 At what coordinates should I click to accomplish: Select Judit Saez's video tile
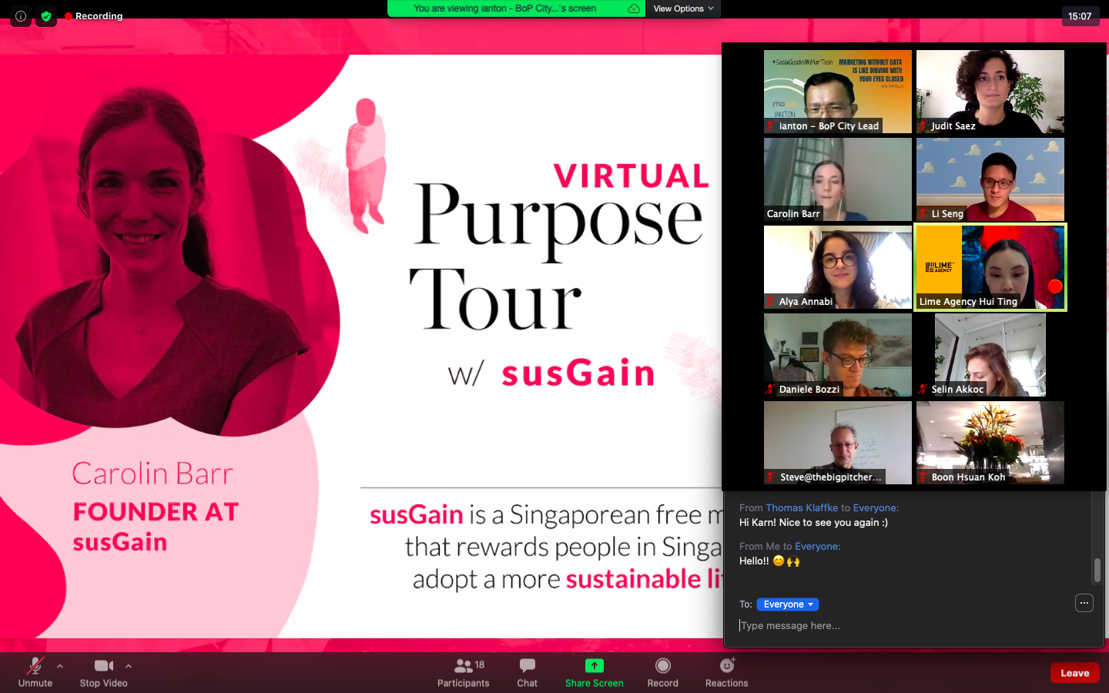(x=990, y=92)
